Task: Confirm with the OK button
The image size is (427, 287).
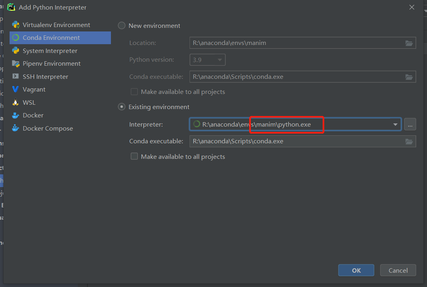Action: [x=356, y=270]
